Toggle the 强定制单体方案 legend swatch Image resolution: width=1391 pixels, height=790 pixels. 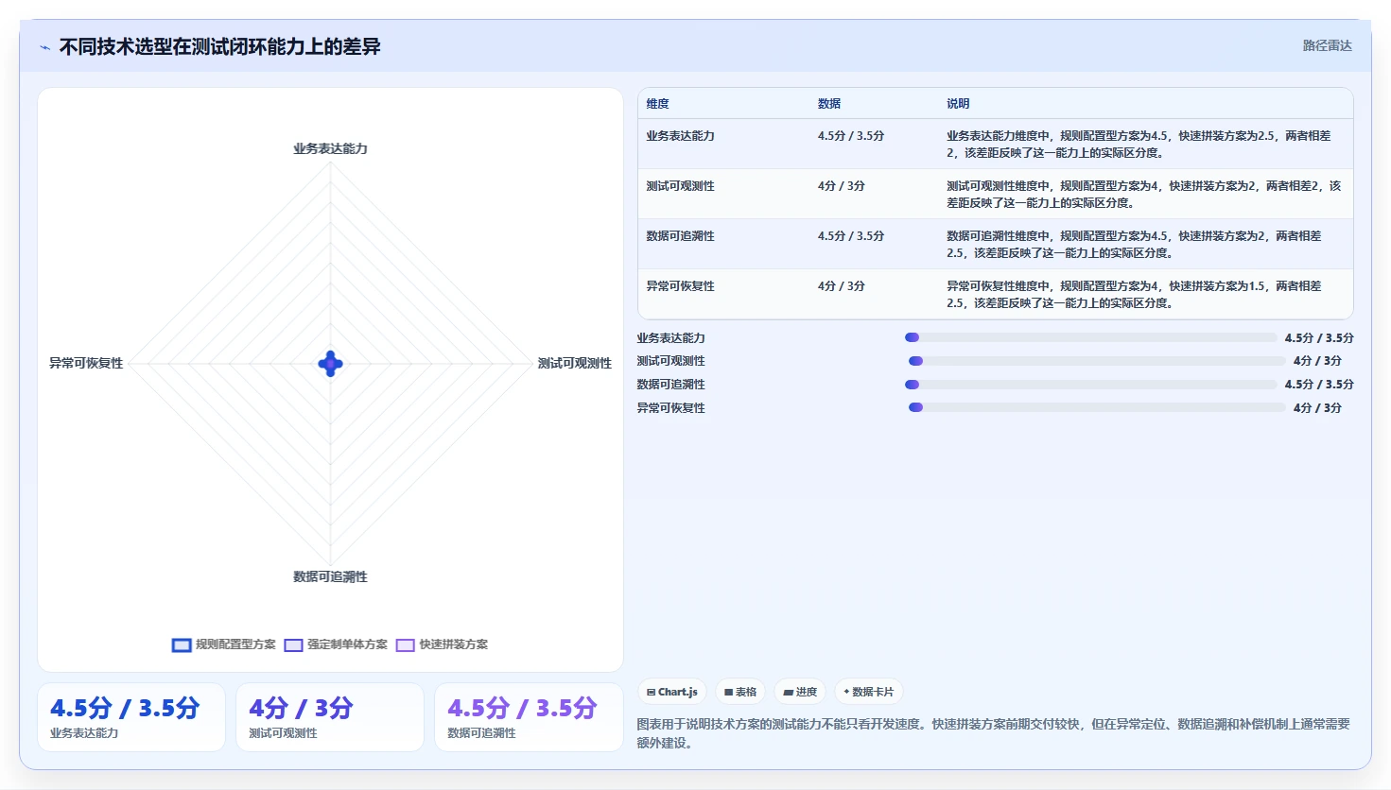point(293,645)
